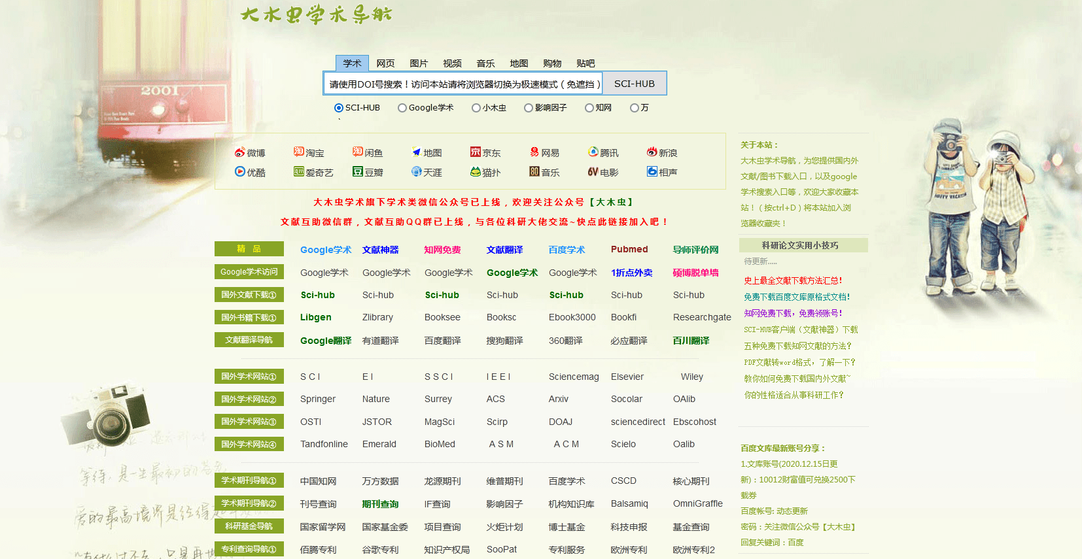
Task: Click the map (地图) arrow icon
Action: [x=416, y=152]
